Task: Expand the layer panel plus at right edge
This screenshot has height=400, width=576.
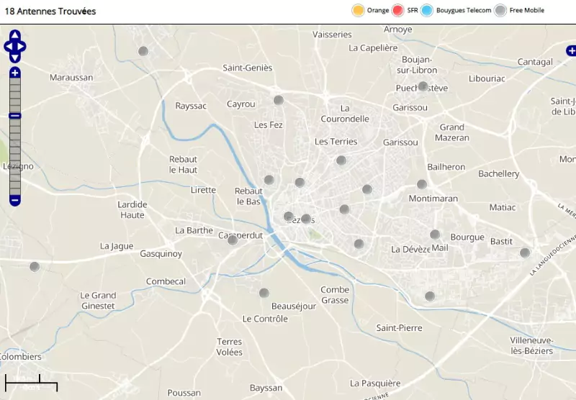Action: point(571,50)
